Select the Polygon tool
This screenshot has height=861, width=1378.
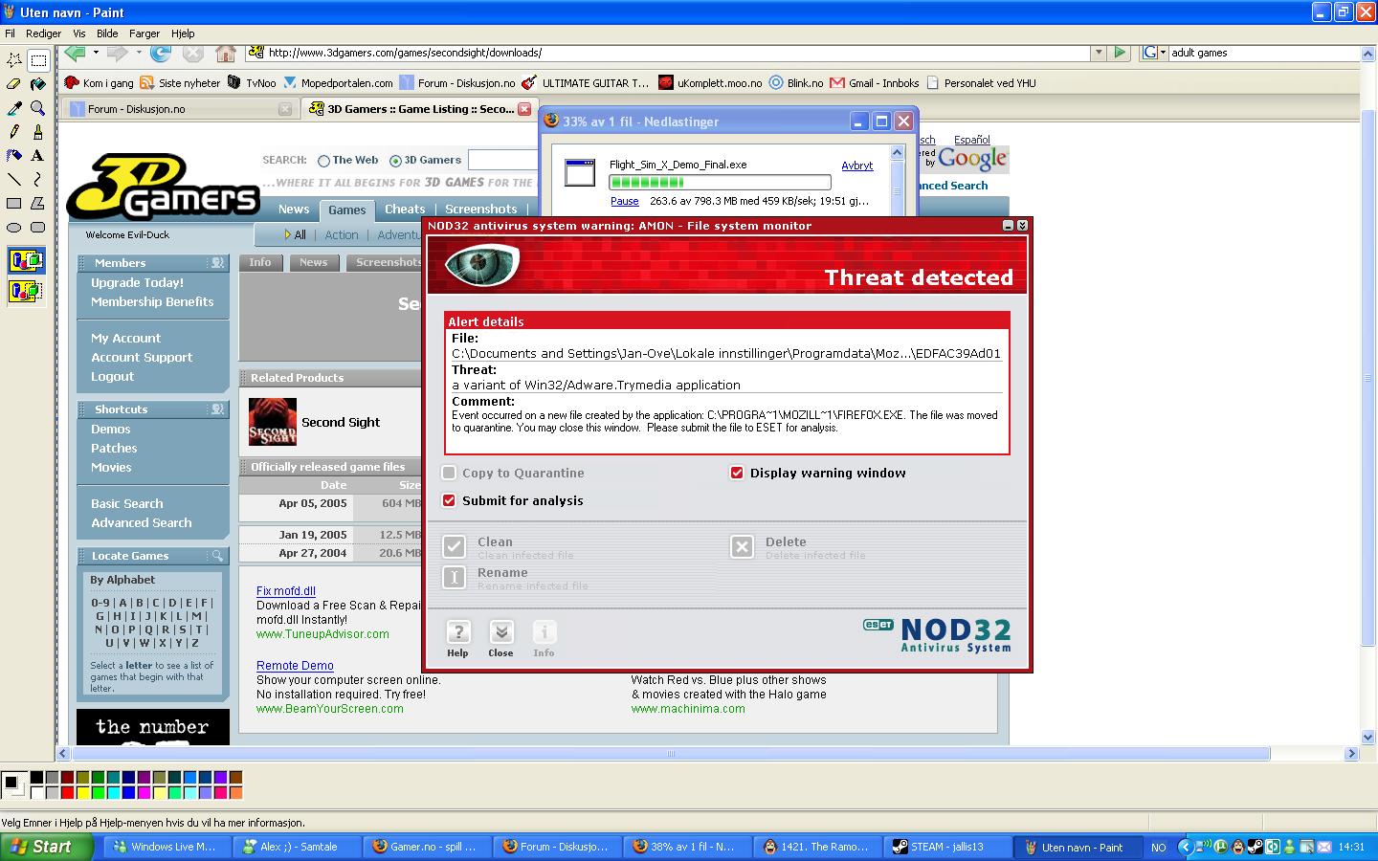[x=38, y=203]
